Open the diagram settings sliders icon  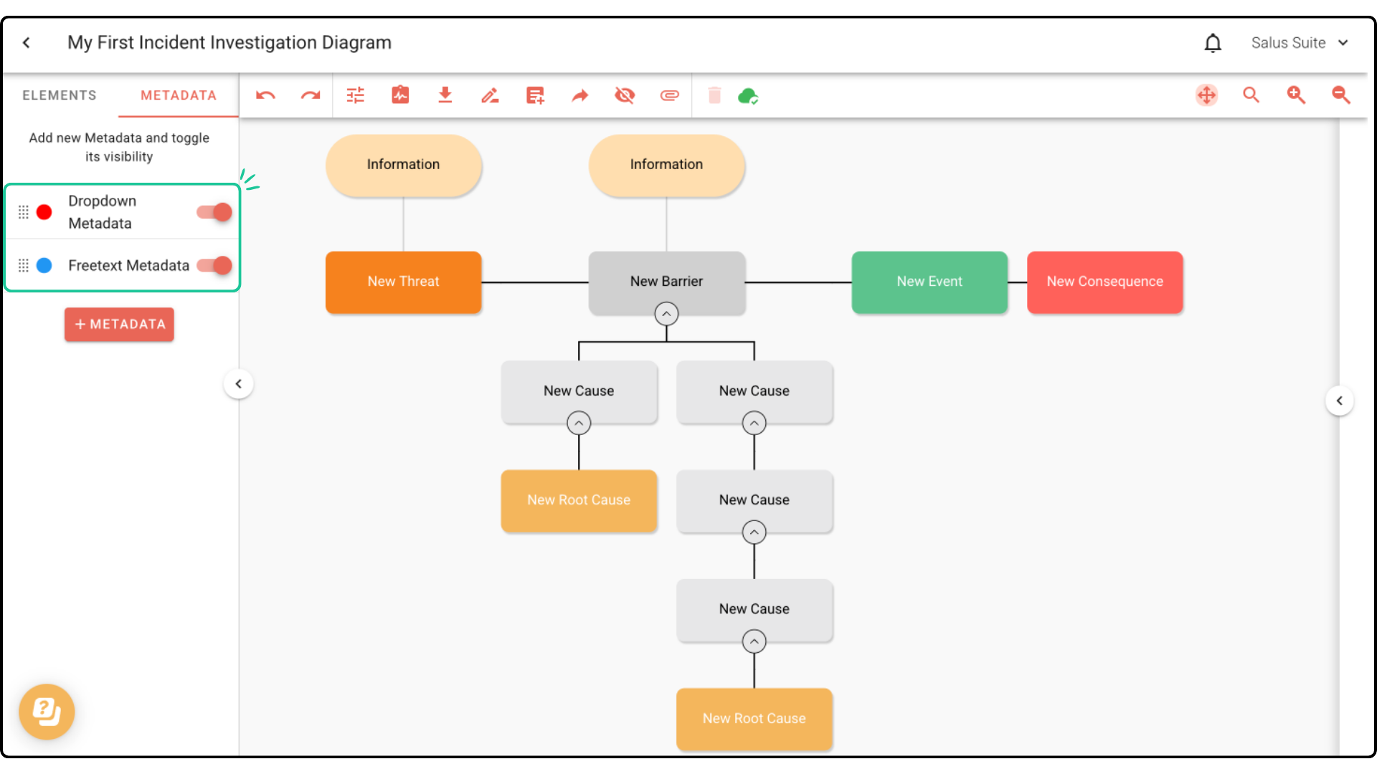tap(356, 95)
